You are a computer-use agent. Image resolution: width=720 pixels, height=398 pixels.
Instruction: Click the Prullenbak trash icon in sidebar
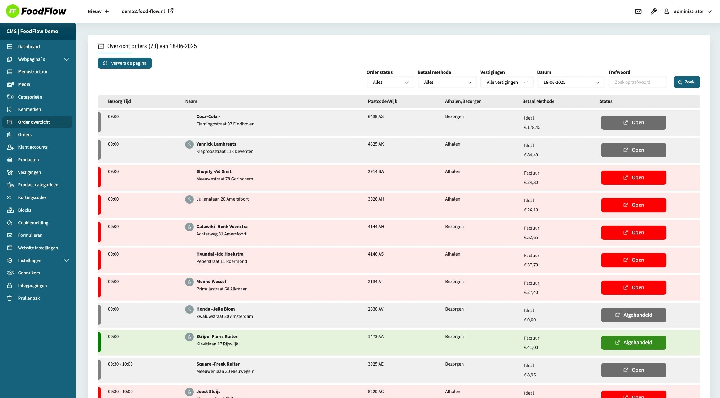tap(10, 298)
